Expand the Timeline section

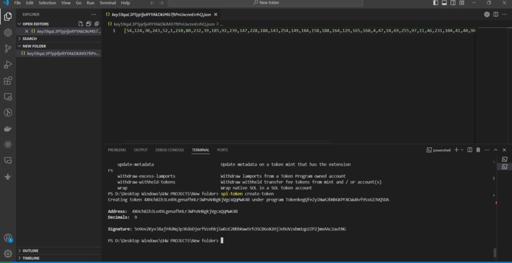tap(30, 258)
